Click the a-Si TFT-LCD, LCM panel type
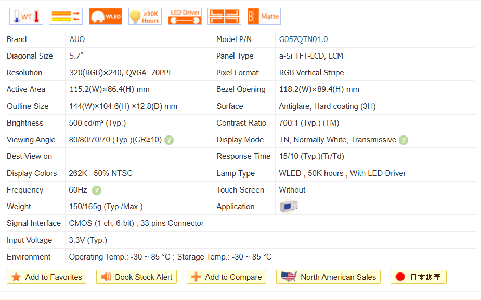Screen dimensions: 481x300 [x=311, y=56]
